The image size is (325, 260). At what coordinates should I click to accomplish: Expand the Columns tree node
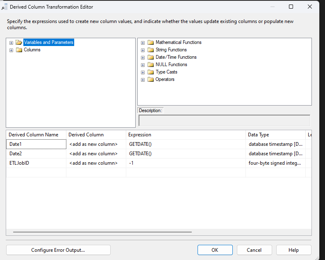[11, 50]
